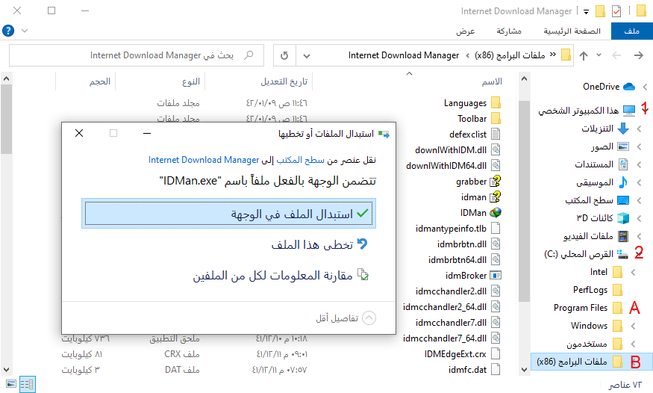Select هذا الكمبيوتر الشخصي in tree
This screenshot has height=393, width=653.
[578, 111]
